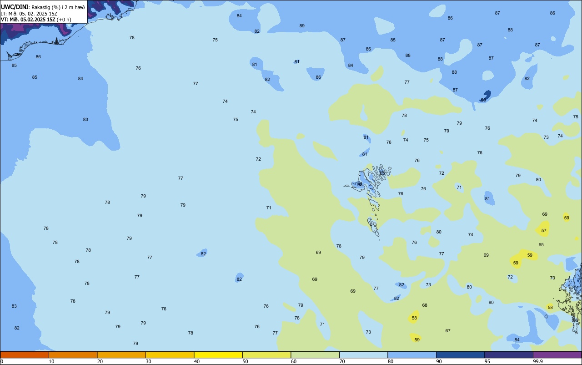This screenshot has height=365, width=582.
Task: Click the 95–99.9 navy legend swatch
Action: (x=509, y=355)
